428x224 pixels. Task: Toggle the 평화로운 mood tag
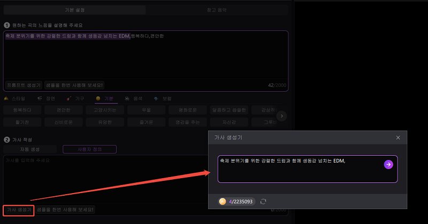(188, 110)
